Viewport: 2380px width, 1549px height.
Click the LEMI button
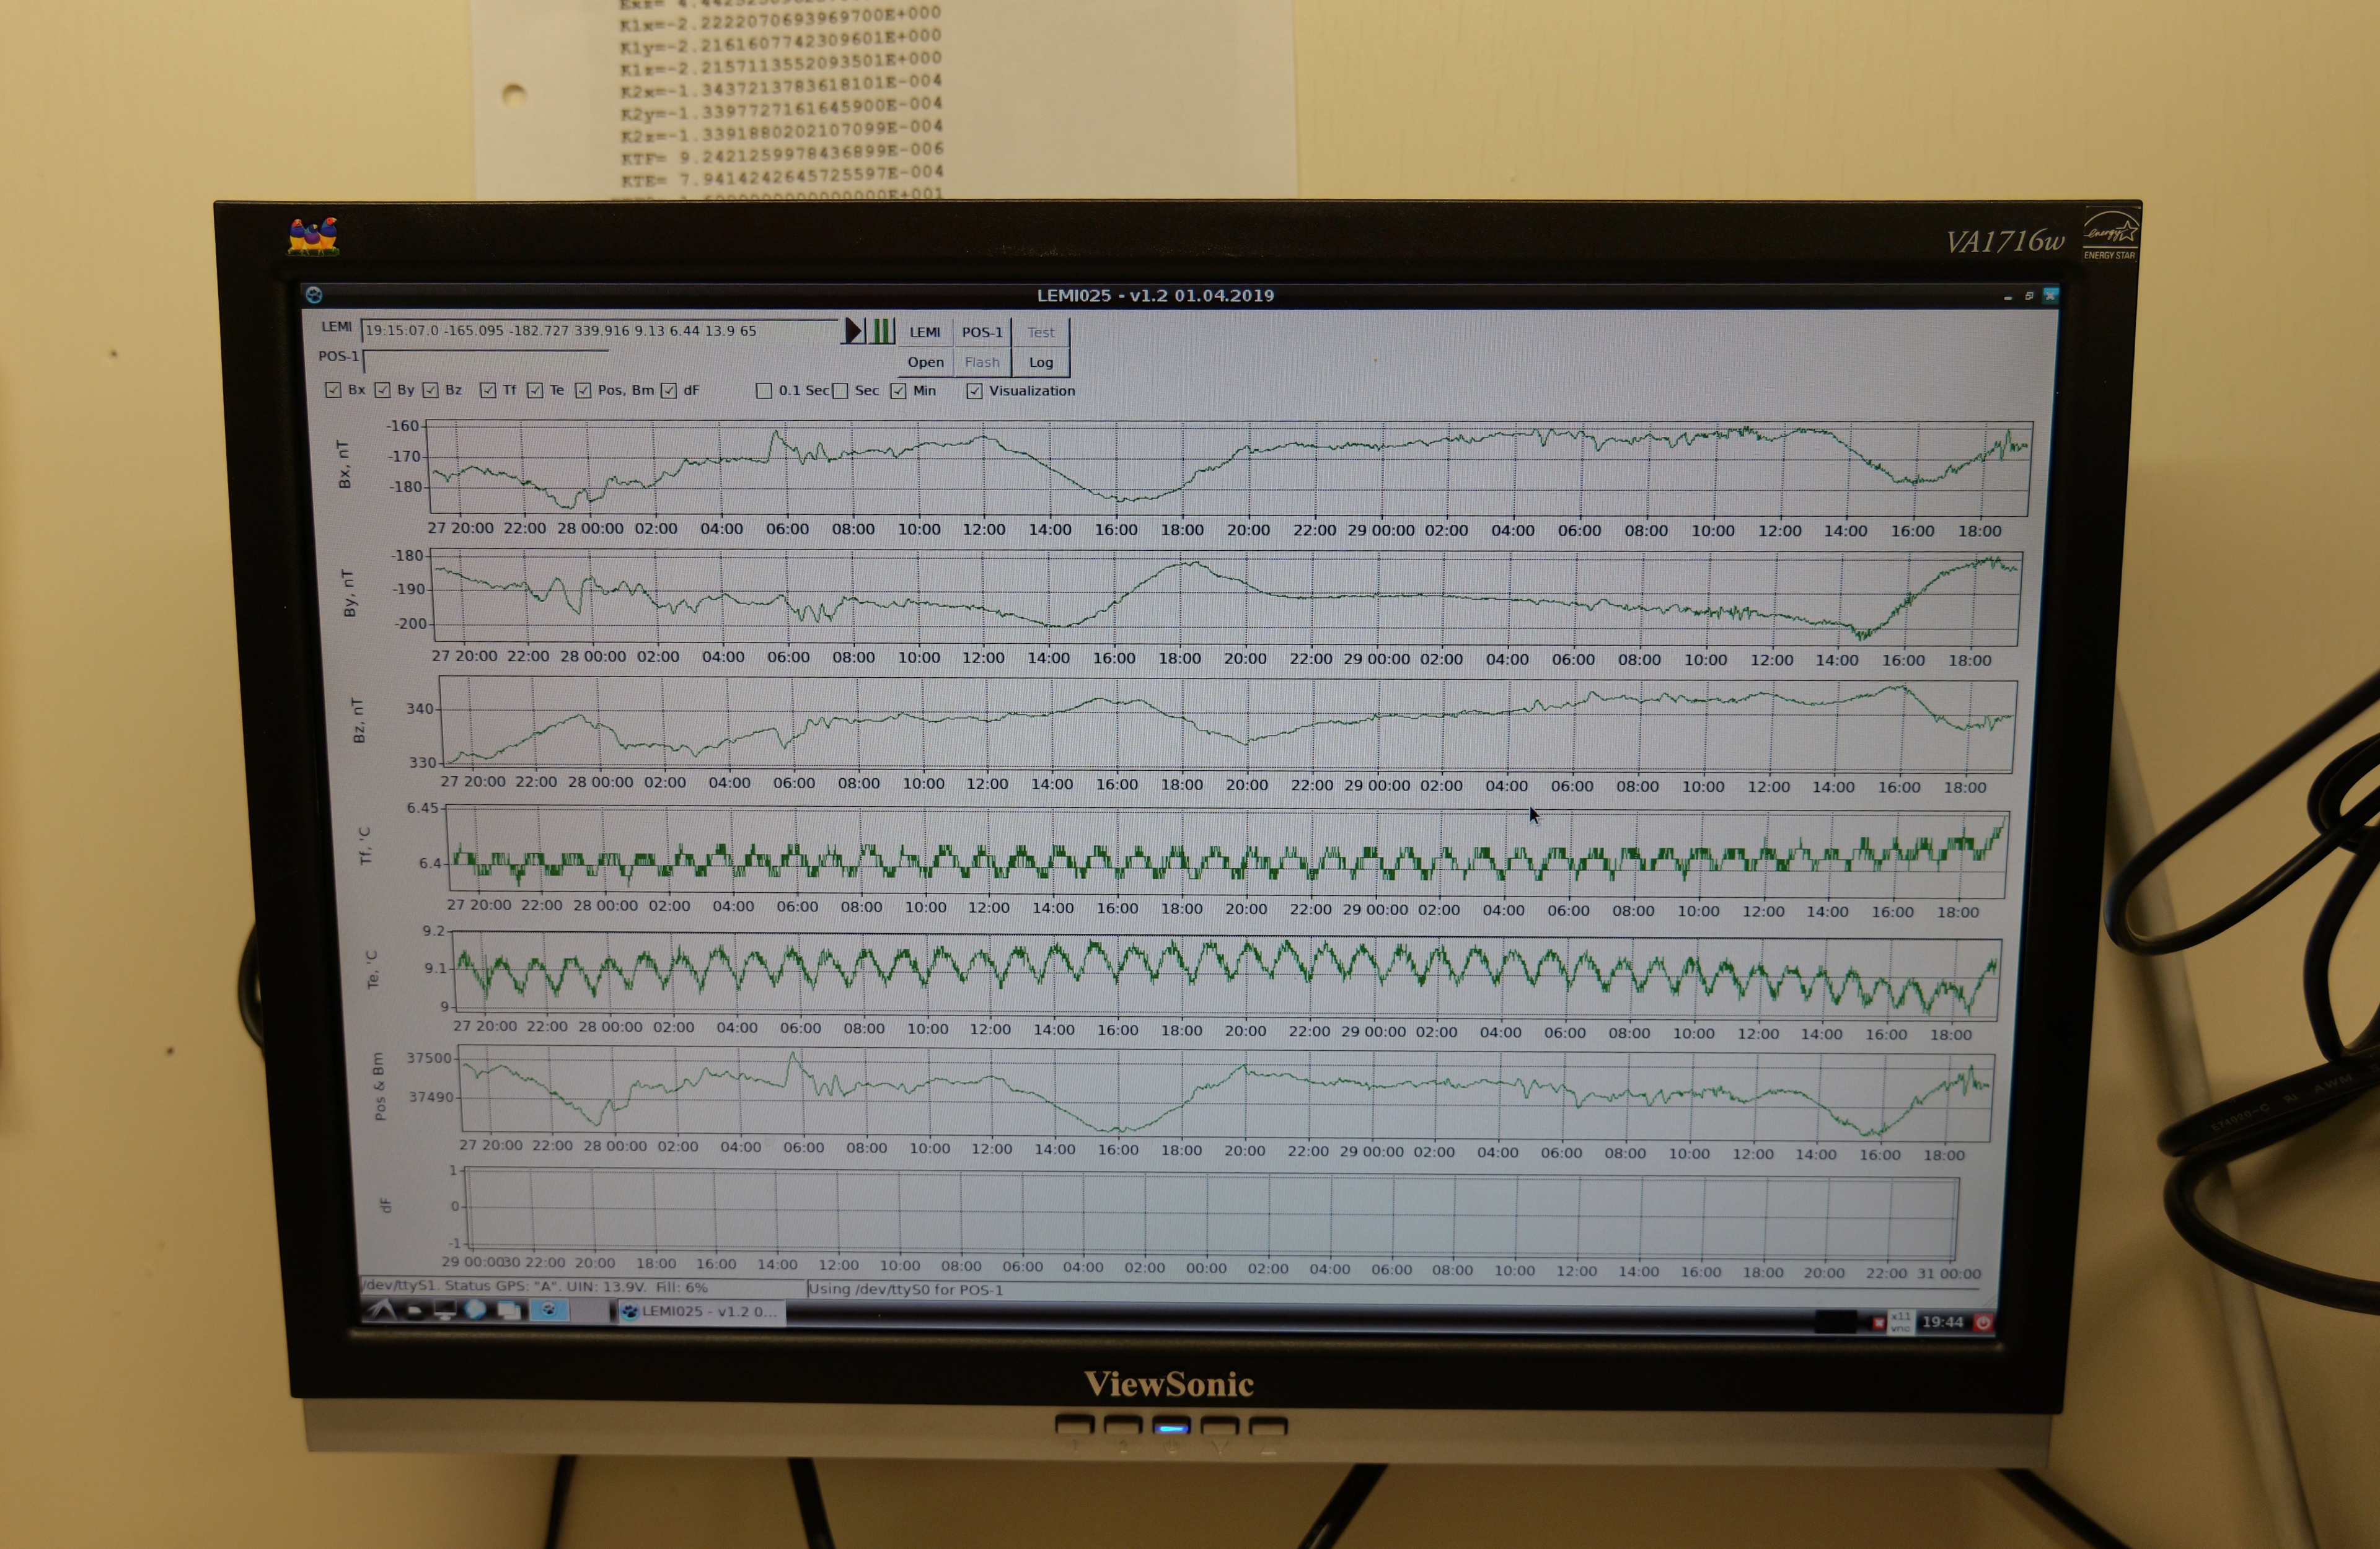coord(924,332)
